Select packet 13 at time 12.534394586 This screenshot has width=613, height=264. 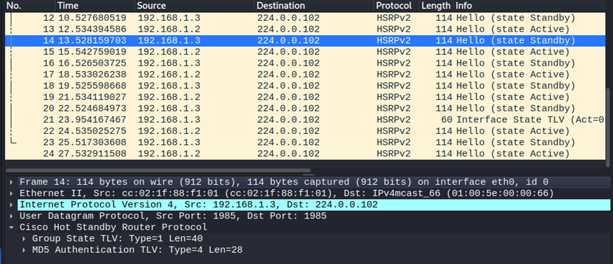click(x=305, y=29)
